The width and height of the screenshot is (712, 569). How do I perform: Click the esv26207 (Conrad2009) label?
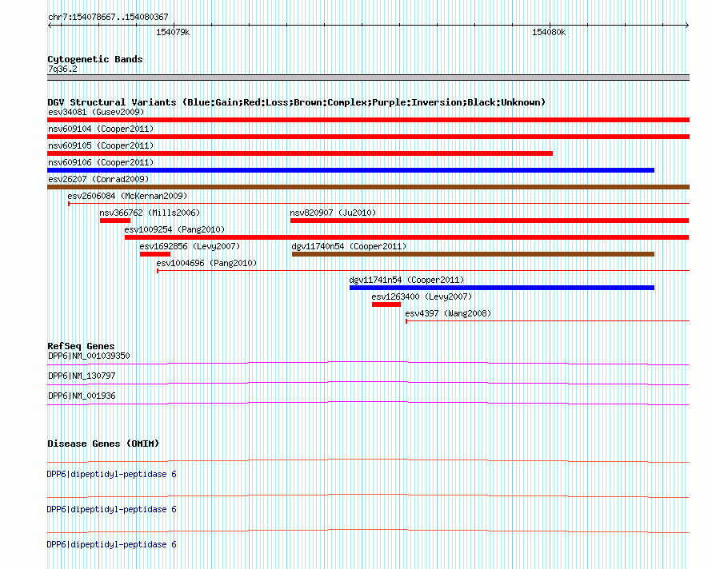point(98,179)
